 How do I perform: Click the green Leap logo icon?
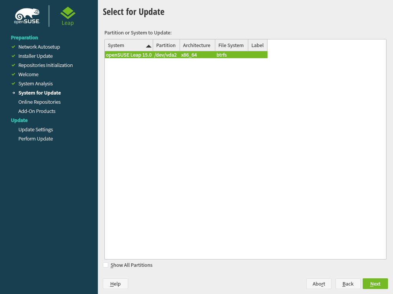click(68, 13)
